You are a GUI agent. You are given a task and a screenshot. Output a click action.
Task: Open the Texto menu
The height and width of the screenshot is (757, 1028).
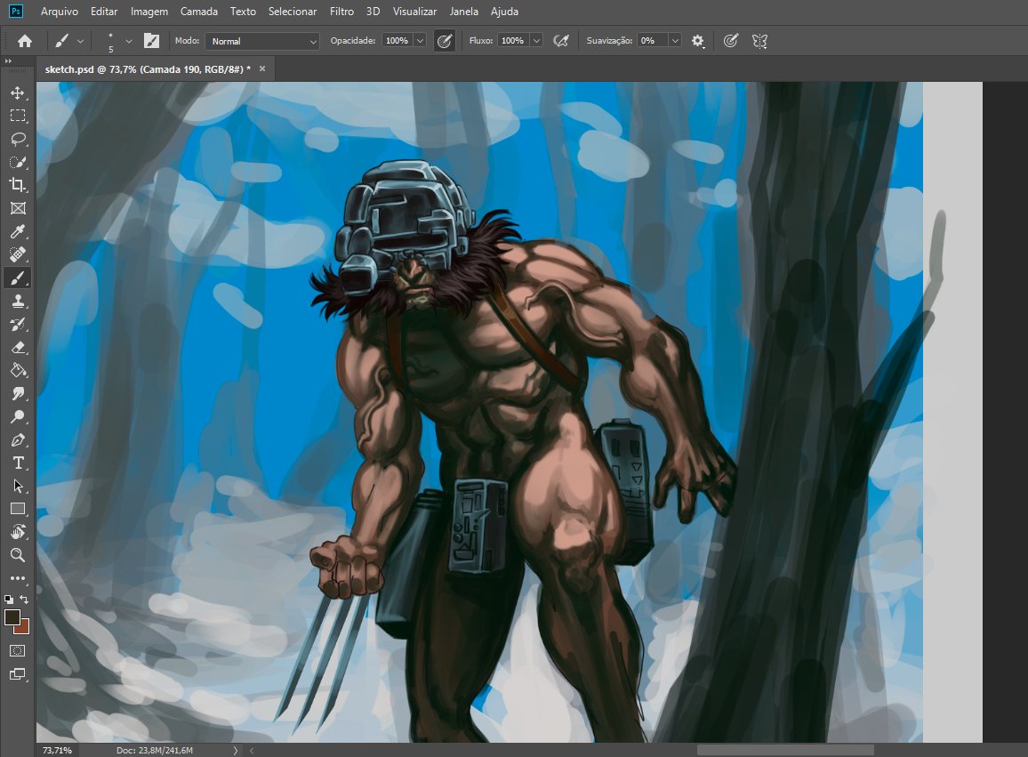coord(243,12)
